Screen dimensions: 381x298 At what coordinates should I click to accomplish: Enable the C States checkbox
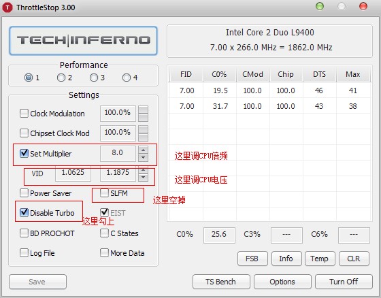[104, 233]
